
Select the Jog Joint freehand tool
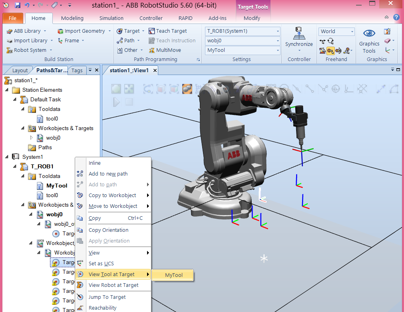(322, 50)
